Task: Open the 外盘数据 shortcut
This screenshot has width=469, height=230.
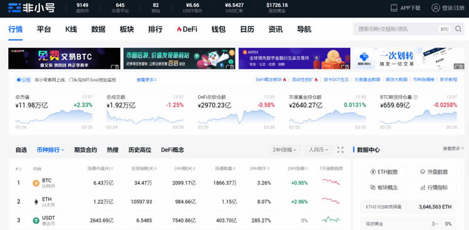Action: coord(434,172)
